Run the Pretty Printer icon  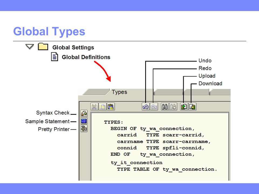click(x=84, y=129)
